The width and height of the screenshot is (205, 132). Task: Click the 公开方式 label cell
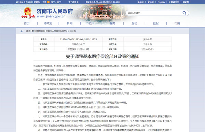click(113, 39)
